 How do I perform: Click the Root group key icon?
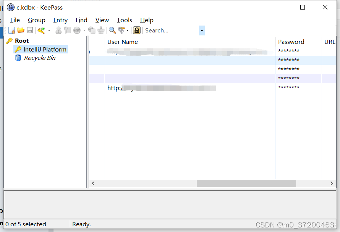click(x=9, y=41)
